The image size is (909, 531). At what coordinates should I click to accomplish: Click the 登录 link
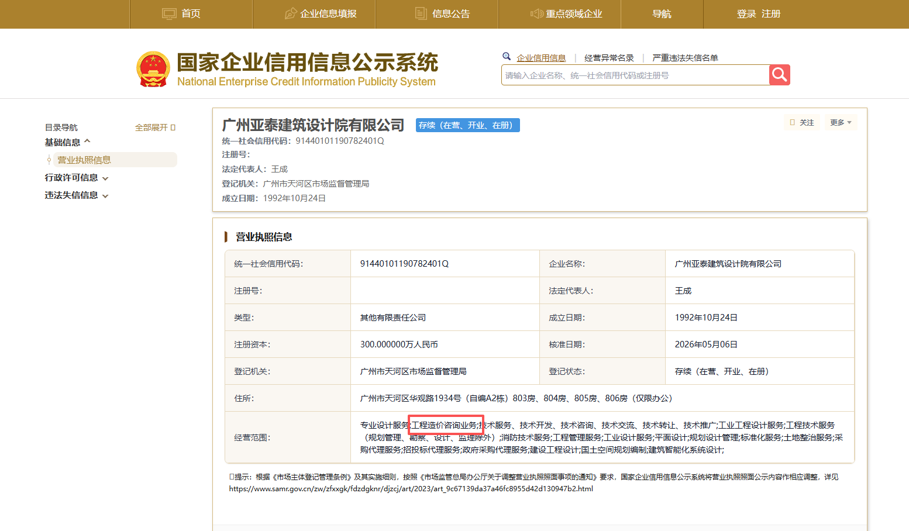pyautogui.click(x=746, y=14)
